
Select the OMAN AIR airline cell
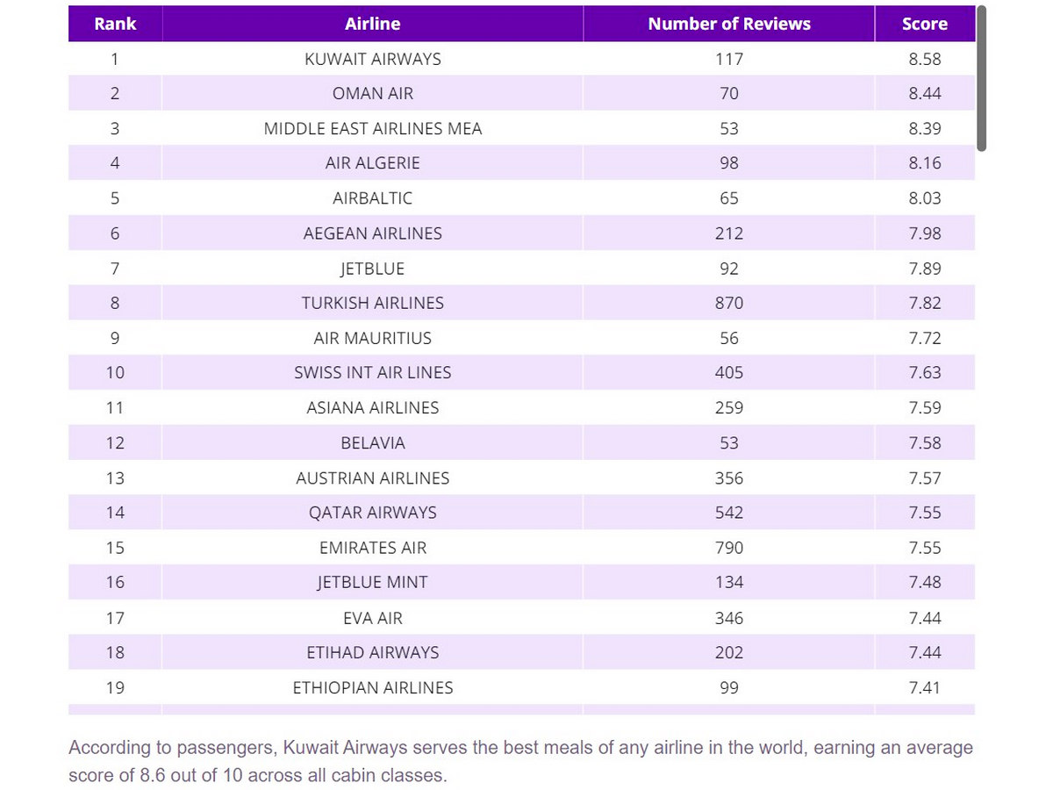pos(373,93)
